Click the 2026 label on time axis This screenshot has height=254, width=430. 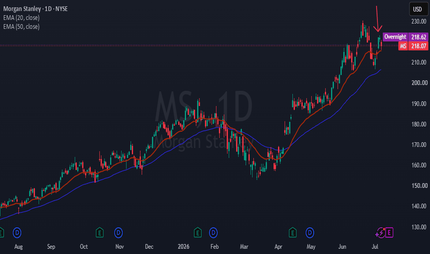click(184, 247)
